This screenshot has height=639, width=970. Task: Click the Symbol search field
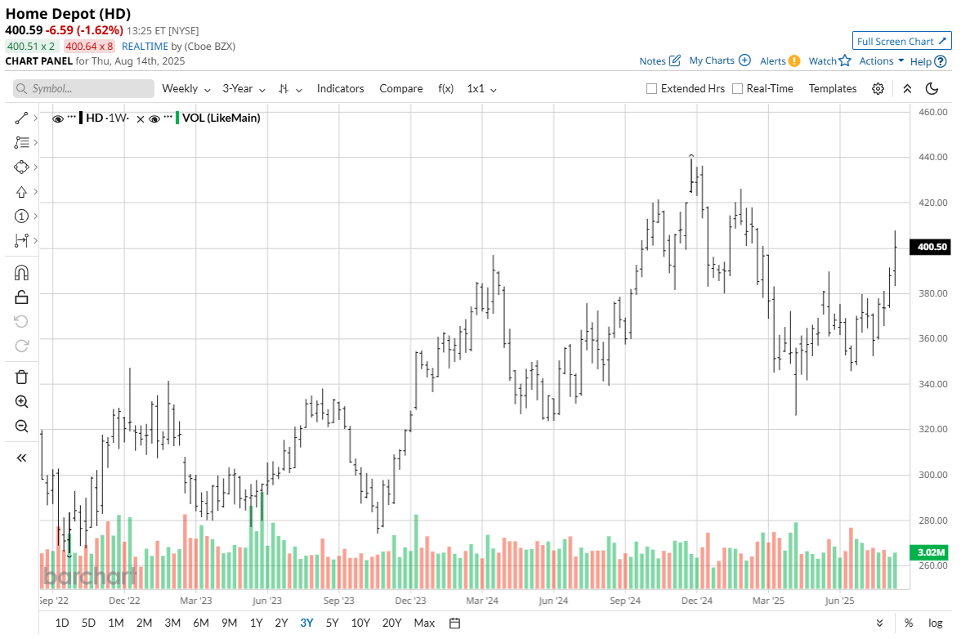click(x=83, y=88)
